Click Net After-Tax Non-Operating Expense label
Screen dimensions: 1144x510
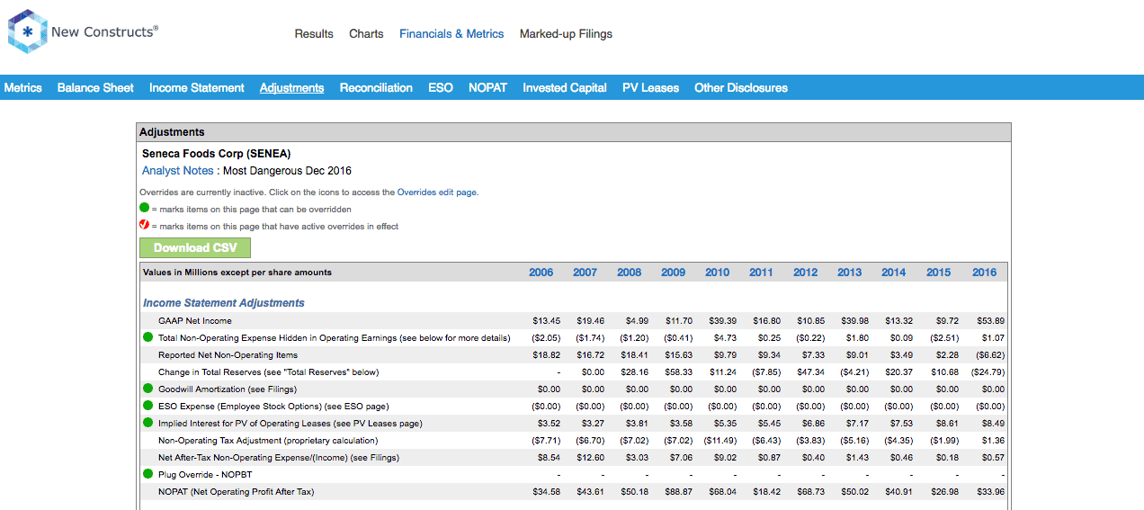tap(279, 457)
